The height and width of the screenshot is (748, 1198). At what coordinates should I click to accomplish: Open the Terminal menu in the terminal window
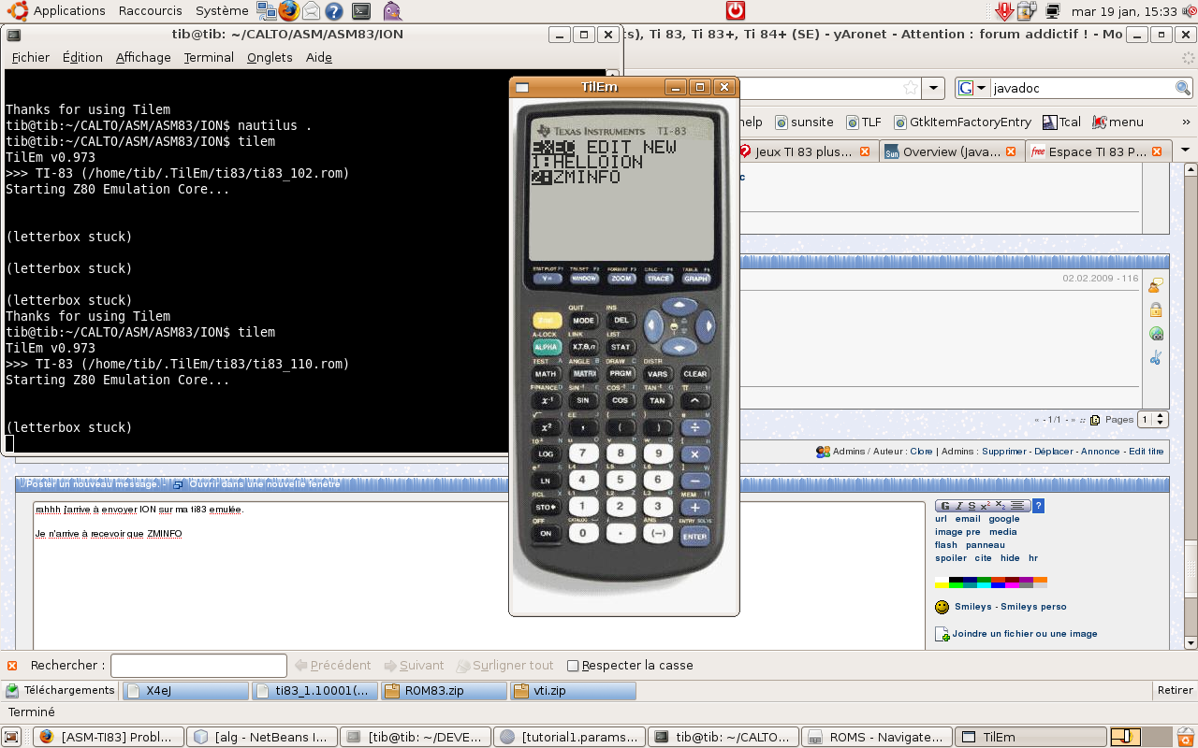pos(209,57)
